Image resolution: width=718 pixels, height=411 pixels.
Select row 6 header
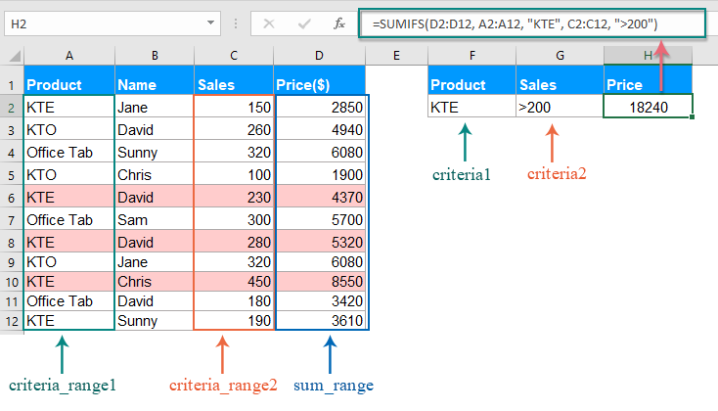pyautogui.click(x=12, y=198)
